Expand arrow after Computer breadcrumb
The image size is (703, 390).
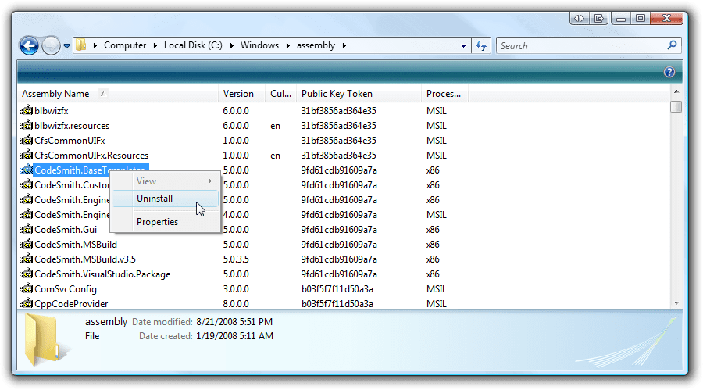pos(155,45)
